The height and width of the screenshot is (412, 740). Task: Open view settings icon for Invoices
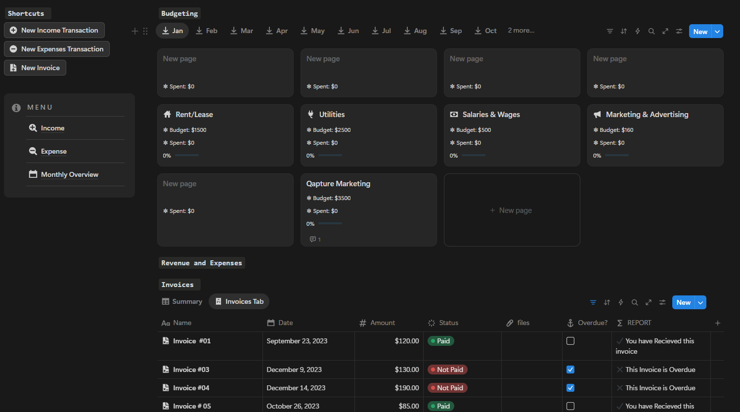click(x=662, y=302)
